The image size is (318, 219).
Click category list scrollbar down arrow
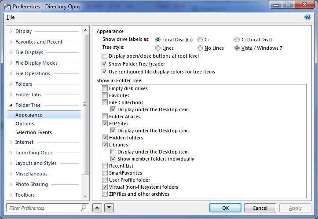[85, 196]
